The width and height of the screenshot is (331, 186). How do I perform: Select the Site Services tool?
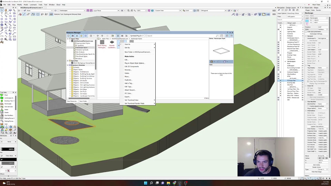8,107
